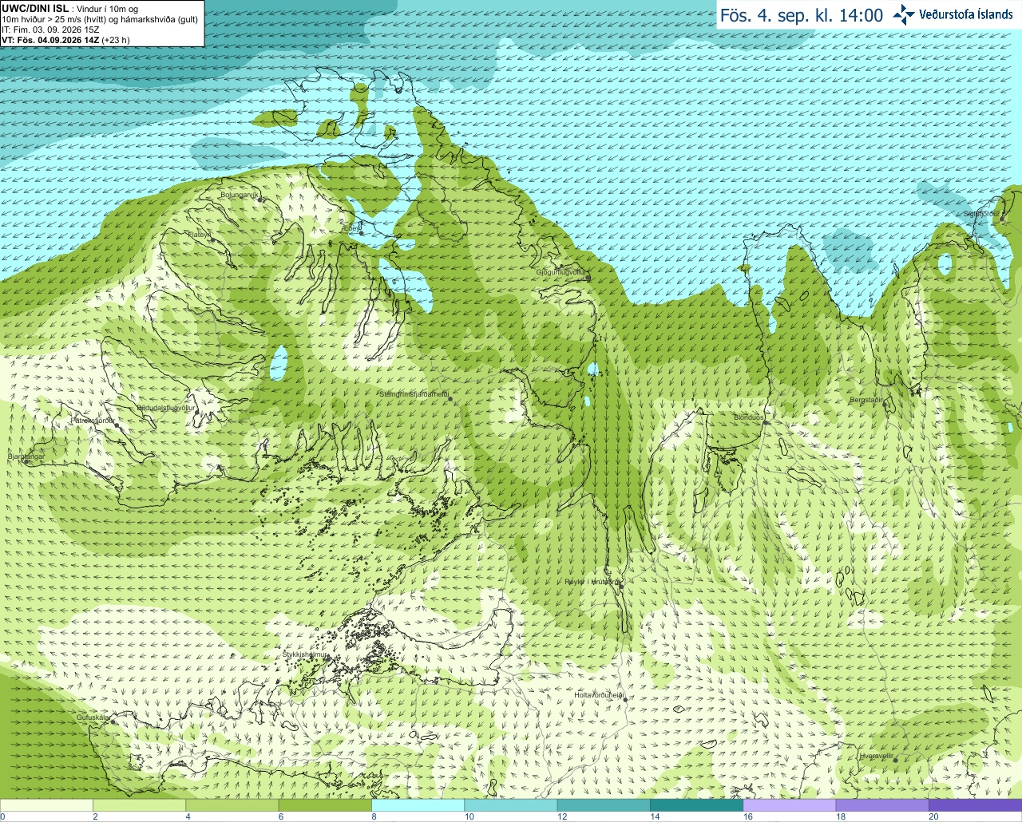Click the Veðurstofa Íslands logo icon
Screen dimensions: 1022x822
904,14
